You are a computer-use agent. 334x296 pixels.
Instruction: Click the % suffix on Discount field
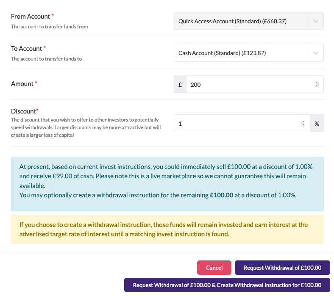click(x=317, y=124)
